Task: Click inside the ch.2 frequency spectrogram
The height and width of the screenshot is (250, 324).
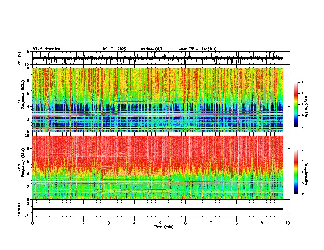Action: tap(158, 167)
